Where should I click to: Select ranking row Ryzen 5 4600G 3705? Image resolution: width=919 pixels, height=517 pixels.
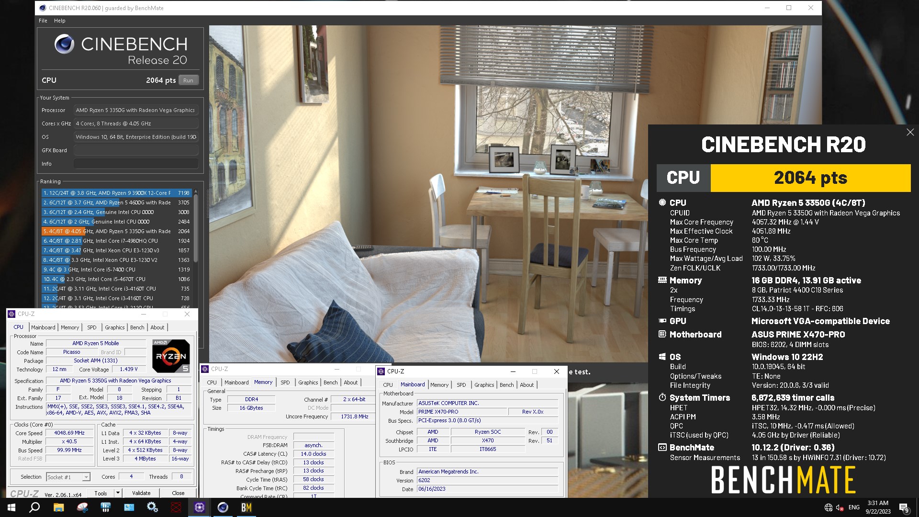click(116, 202)
